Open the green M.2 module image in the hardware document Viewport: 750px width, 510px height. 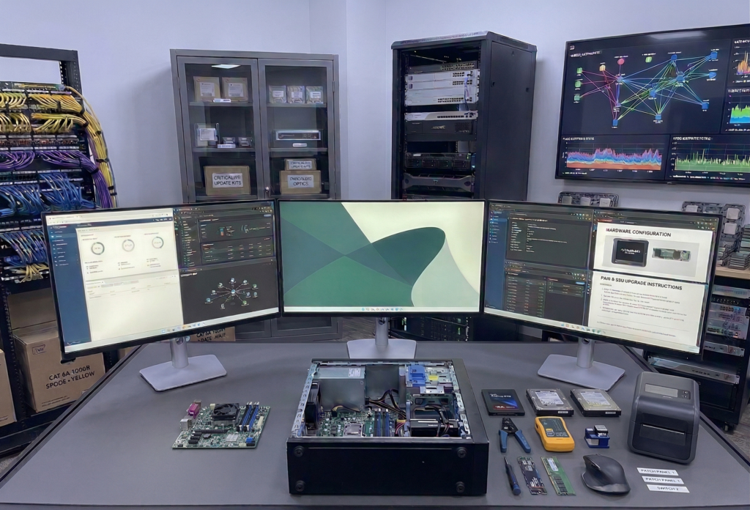[672, 255]
